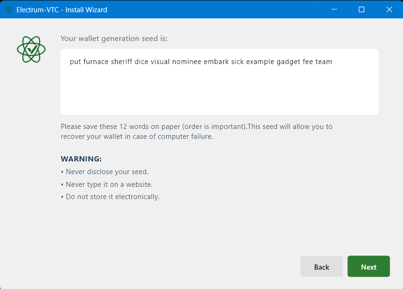Image resolution: width=403 pixels, height=289 pixels.
Task: Maximize the Install Wizard window
Action: pos(362,9)
